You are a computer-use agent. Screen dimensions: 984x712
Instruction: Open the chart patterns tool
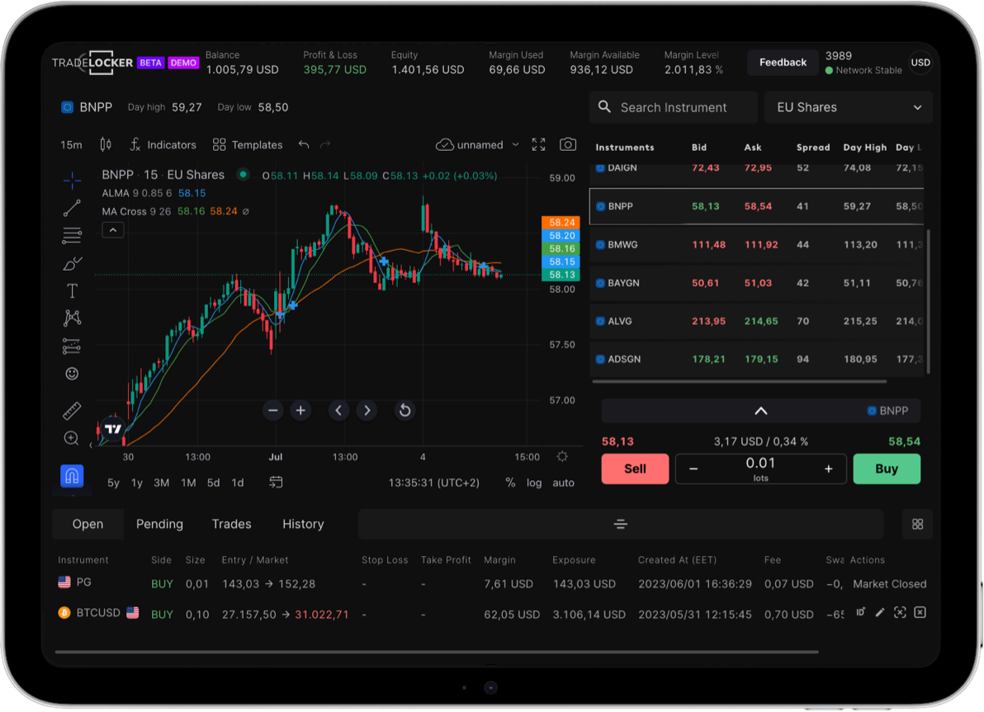coord(72,318)
